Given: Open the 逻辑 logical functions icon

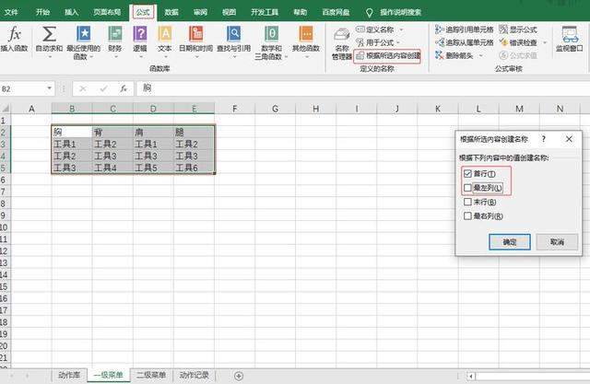Looking at the screenshot, I should click(x=140, y=34).
